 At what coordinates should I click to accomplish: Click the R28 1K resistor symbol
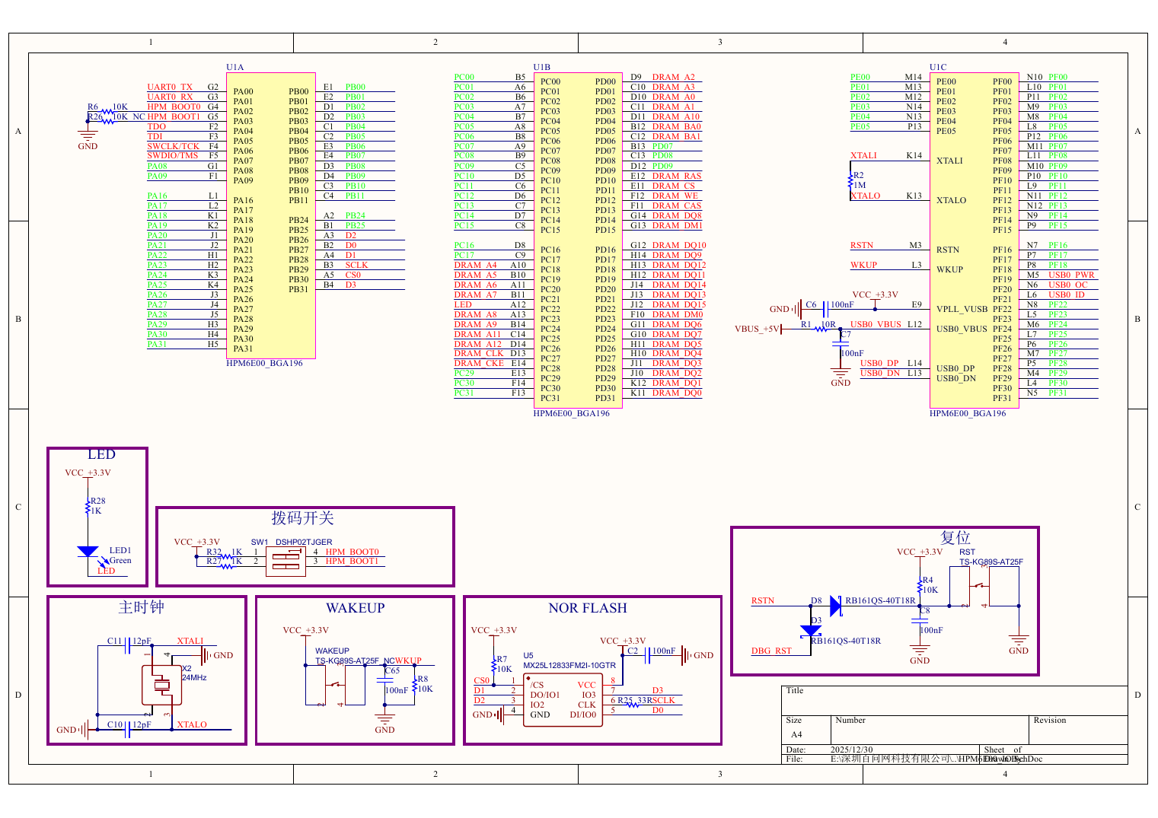click(88, 506)
